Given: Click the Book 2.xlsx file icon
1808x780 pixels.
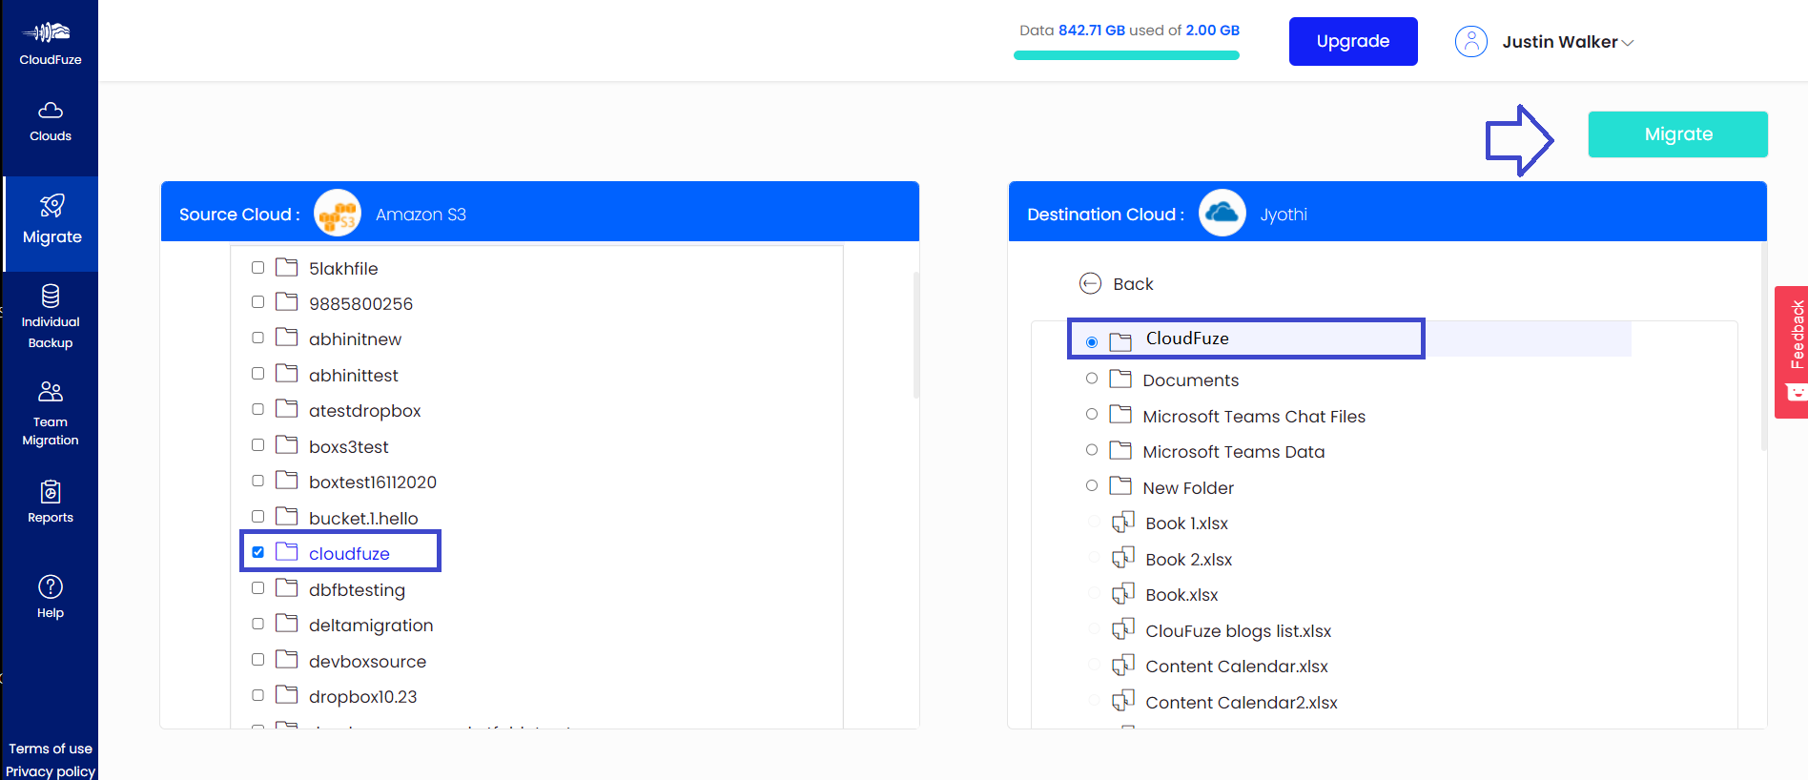Looking at the screenshot, I should tap(1123, 558).
